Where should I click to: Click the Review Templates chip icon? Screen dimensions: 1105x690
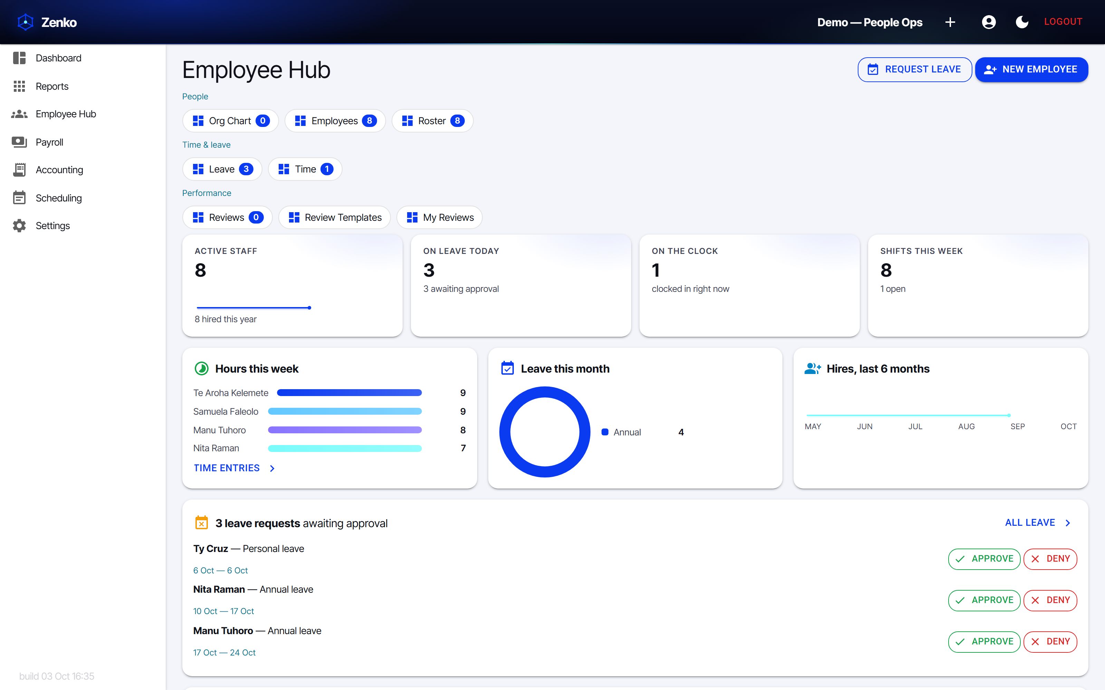point(294,217)
